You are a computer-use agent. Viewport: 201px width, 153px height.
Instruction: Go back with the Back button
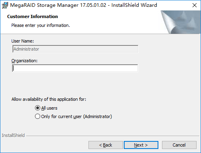[106, 145]
